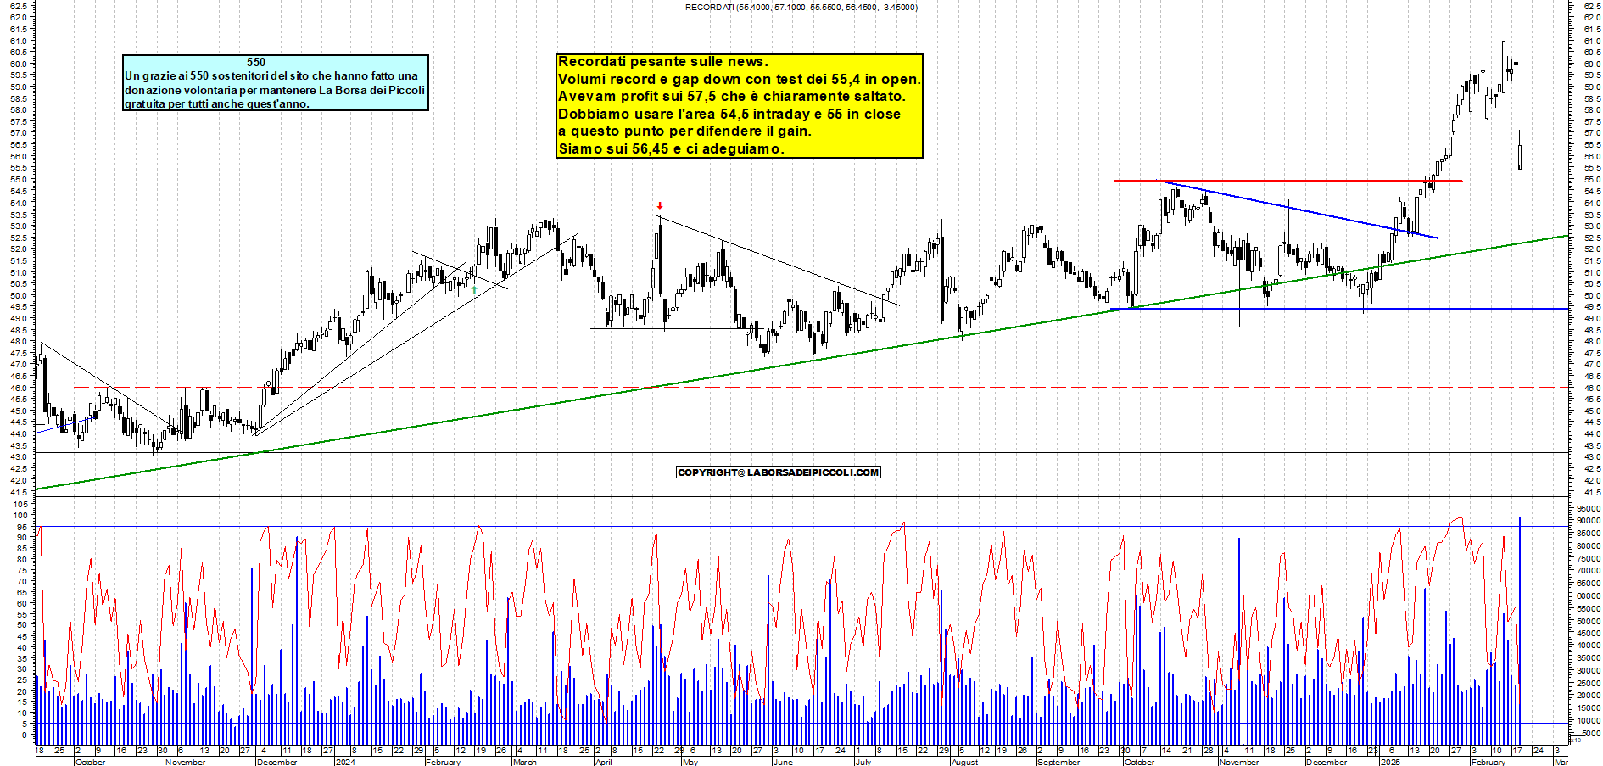The width and height of the screenshot is (1603, 766).
Task: Click line 'Avevam profit sui 57,5' in yellow note
Action: click(x=732, y=96)
